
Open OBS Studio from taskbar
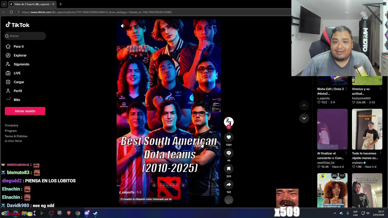pyautogui.click(x=51, y=213)
